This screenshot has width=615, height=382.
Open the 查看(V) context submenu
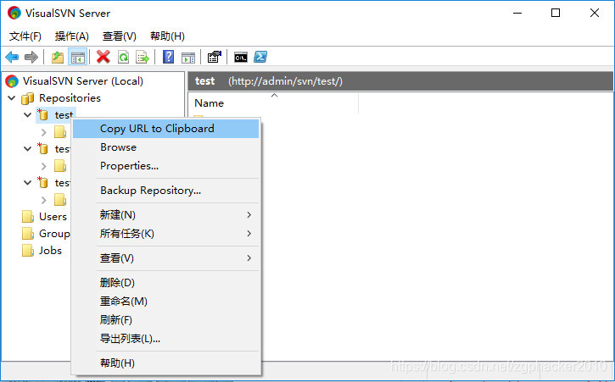pos(166,258)
